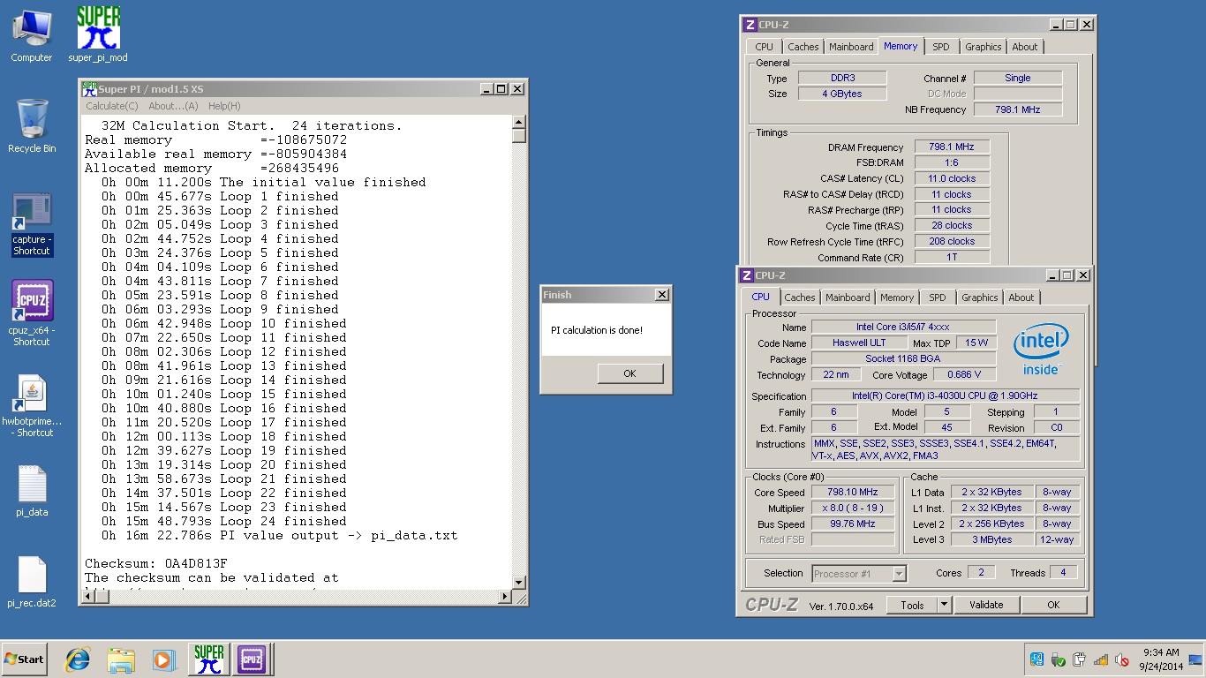The height and width of the screenshot is (678, 1206).
Task: Expand the Processor #1 selection dropdown
Action: coord(899,574)
